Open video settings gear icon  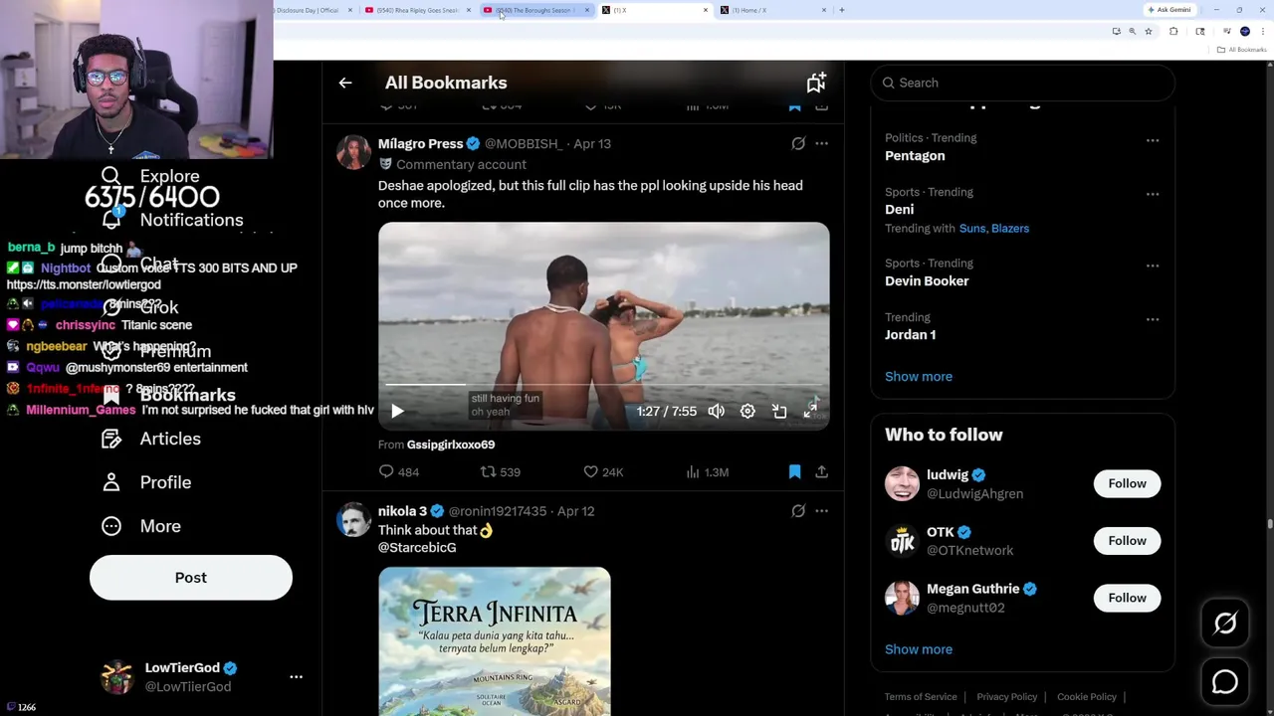pyautogui.click(x=747, y=411)
